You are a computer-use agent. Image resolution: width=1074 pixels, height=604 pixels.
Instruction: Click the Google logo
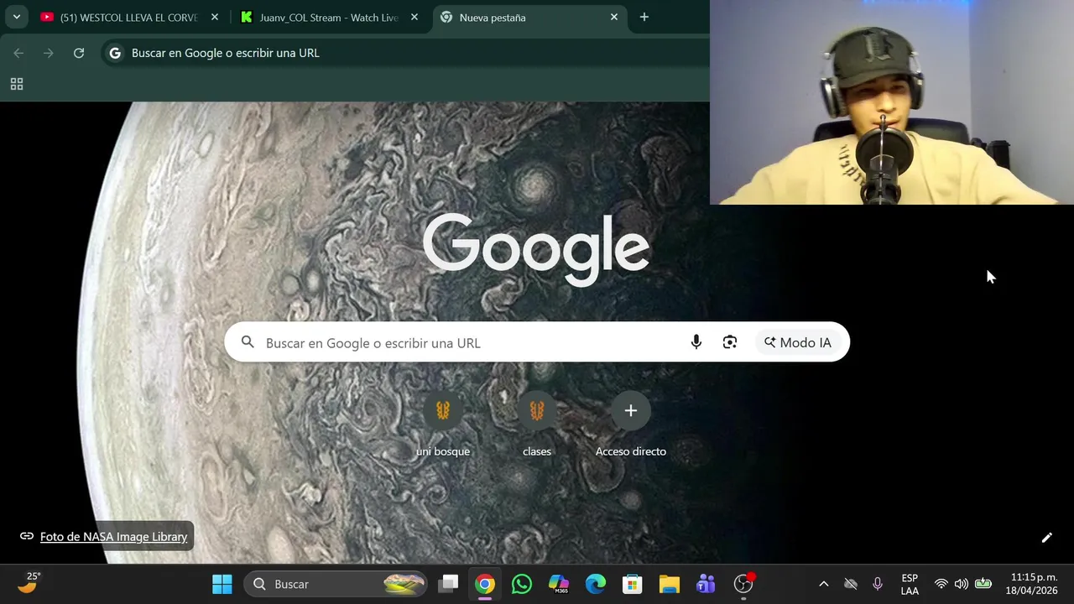536,248
